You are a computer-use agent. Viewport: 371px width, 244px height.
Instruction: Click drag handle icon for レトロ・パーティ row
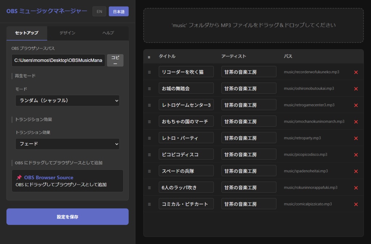pos(150,138)
